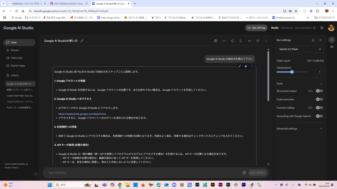Click the compare mode icon

pyautogui.click(x=249, y=41)
